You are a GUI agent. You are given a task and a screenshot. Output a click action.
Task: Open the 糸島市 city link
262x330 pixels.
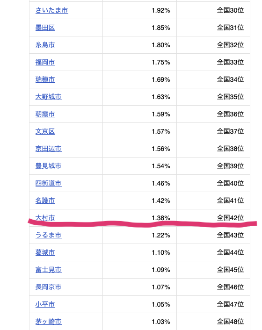click(x=45, y=45)
